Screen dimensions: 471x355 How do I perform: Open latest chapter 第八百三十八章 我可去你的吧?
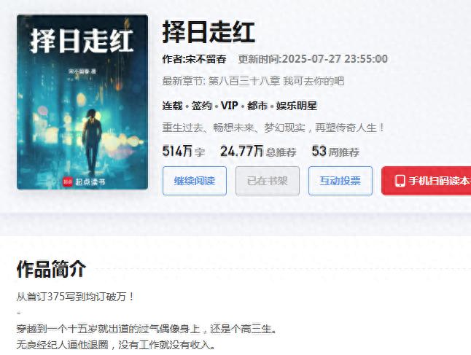click(276, 81)
